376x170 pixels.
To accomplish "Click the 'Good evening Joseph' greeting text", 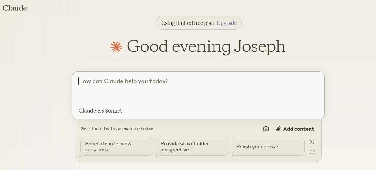I will [x=206, y=47].
